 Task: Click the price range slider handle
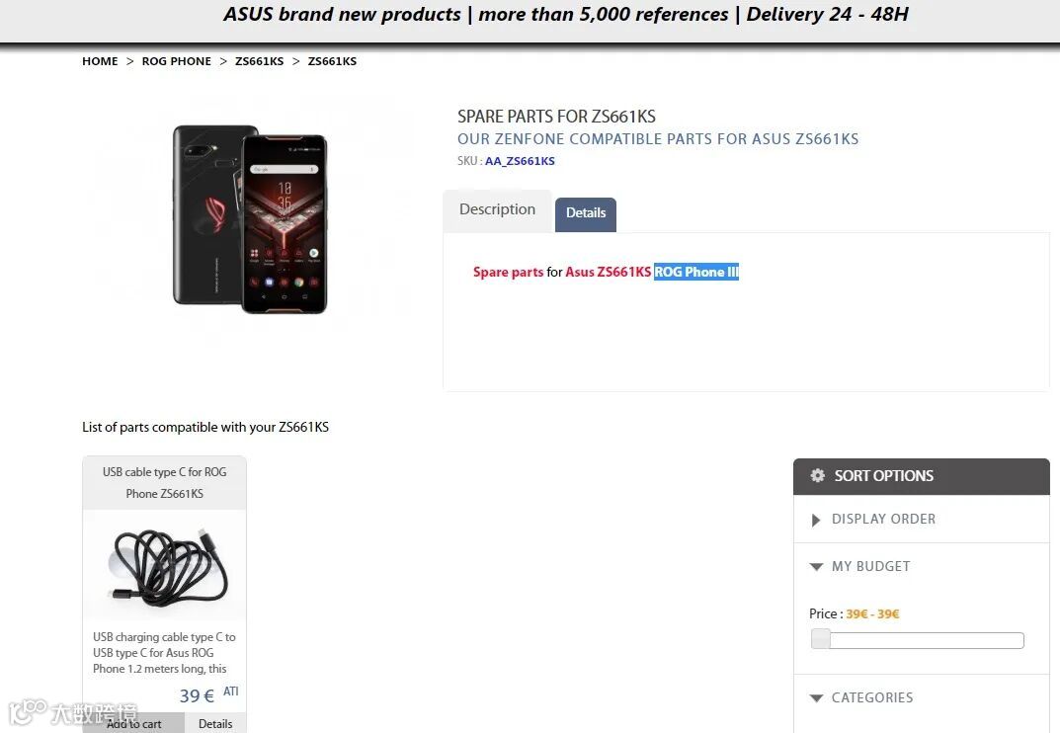coord(821,639)
